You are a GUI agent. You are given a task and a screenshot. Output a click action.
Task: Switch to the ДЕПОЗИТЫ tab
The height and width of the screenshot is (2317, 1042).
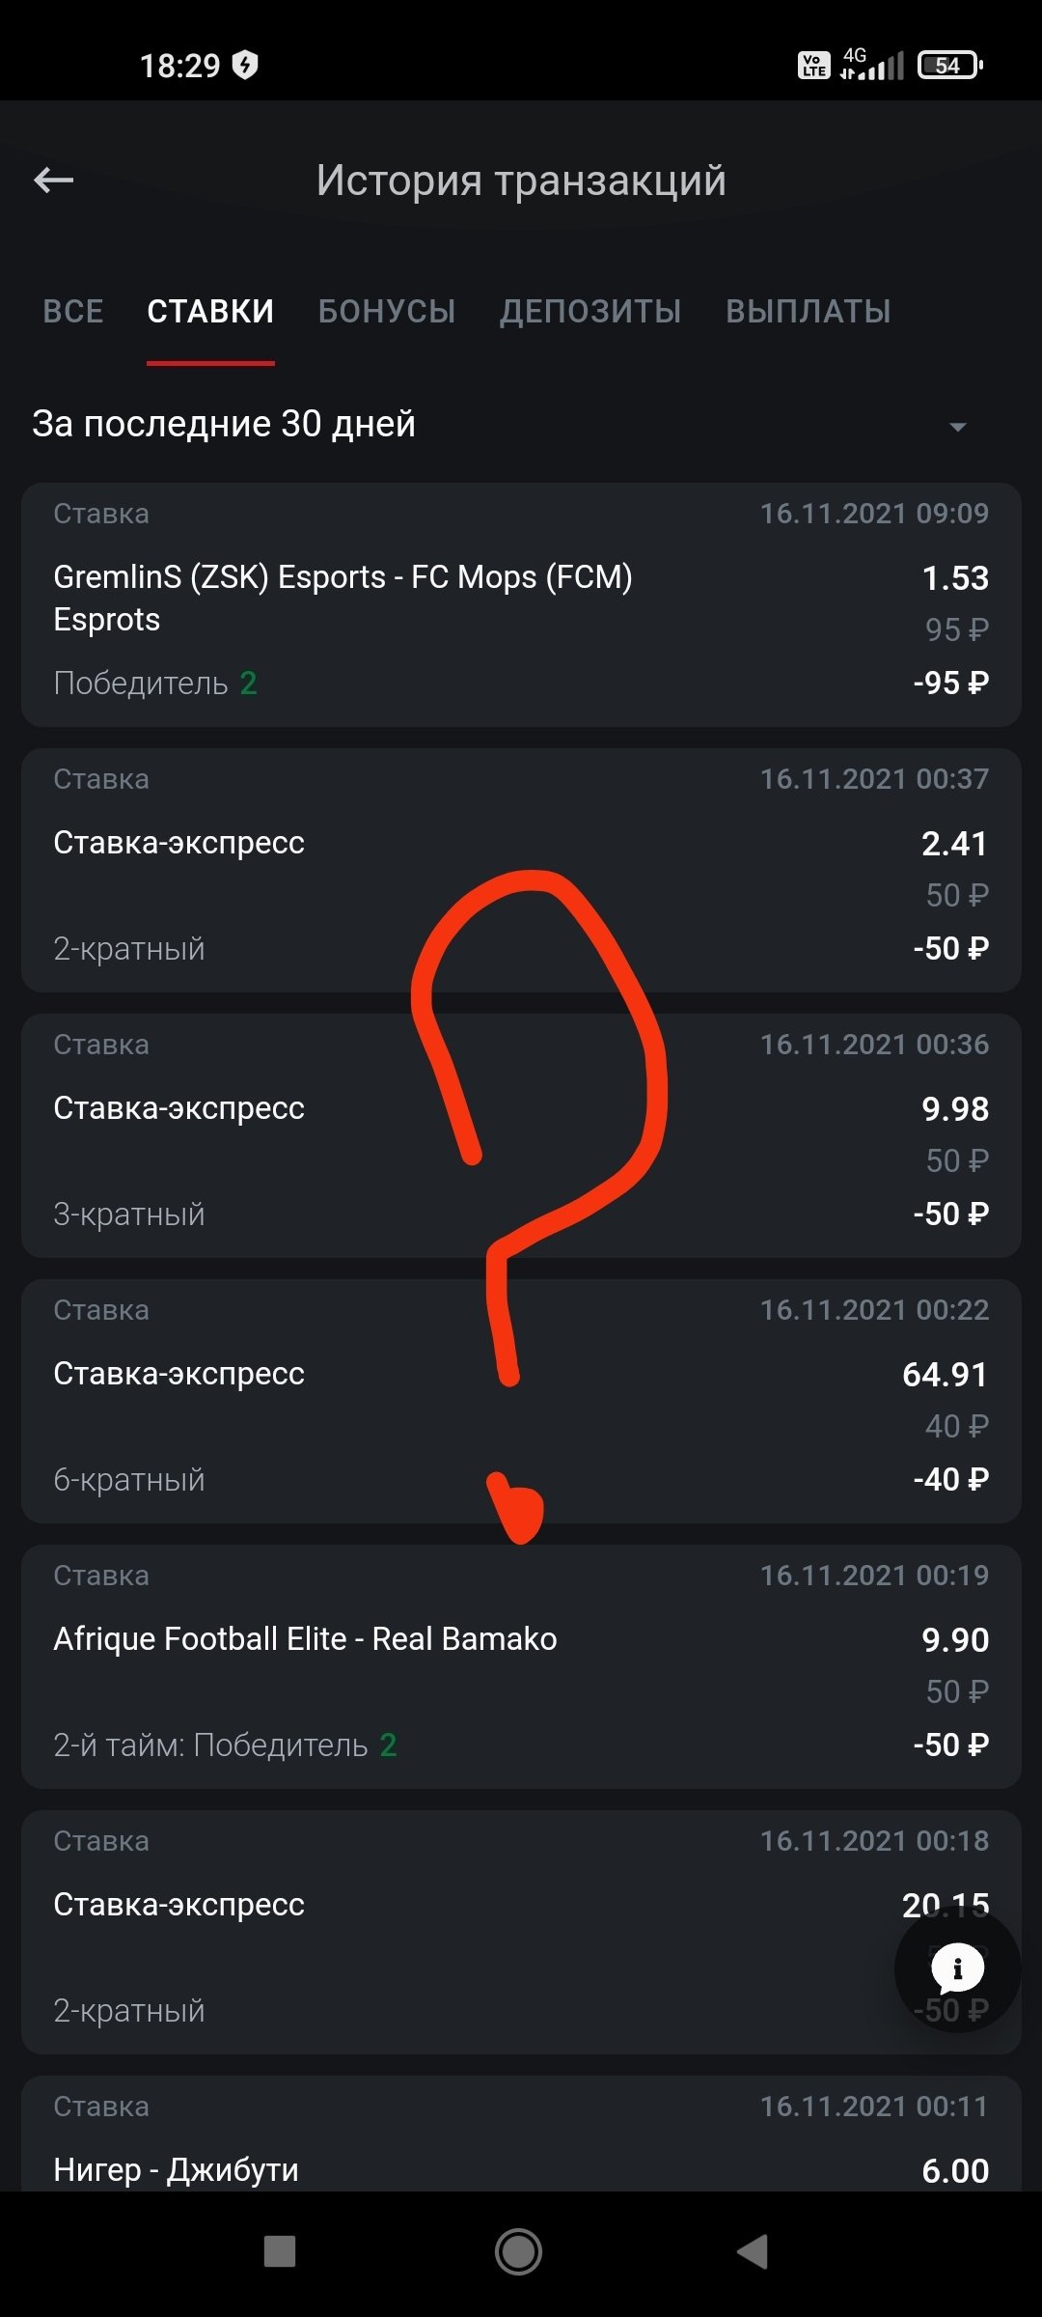coord(590,312)
